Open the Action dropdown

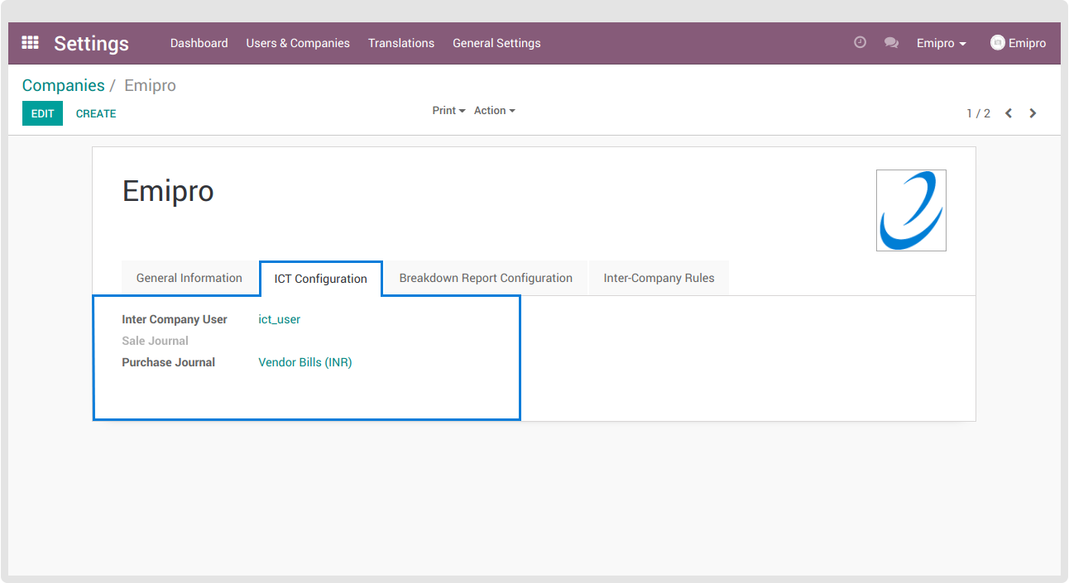[x=494, y=111]
